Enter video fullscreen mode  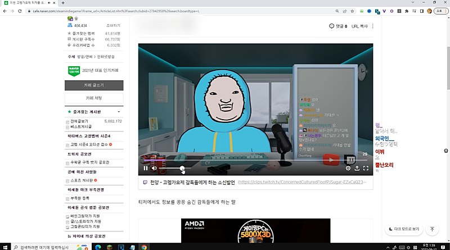click(366, 169)
